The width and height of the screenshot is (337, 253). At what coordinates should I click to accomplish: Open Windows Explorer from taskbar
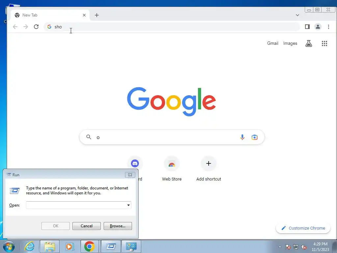tap(49, 246)
